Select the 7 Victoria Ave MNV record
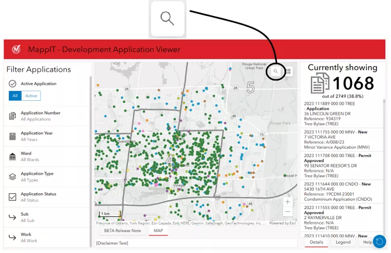Image resolution: width=391 pixels, height=253 pixels. coord(337,139)
